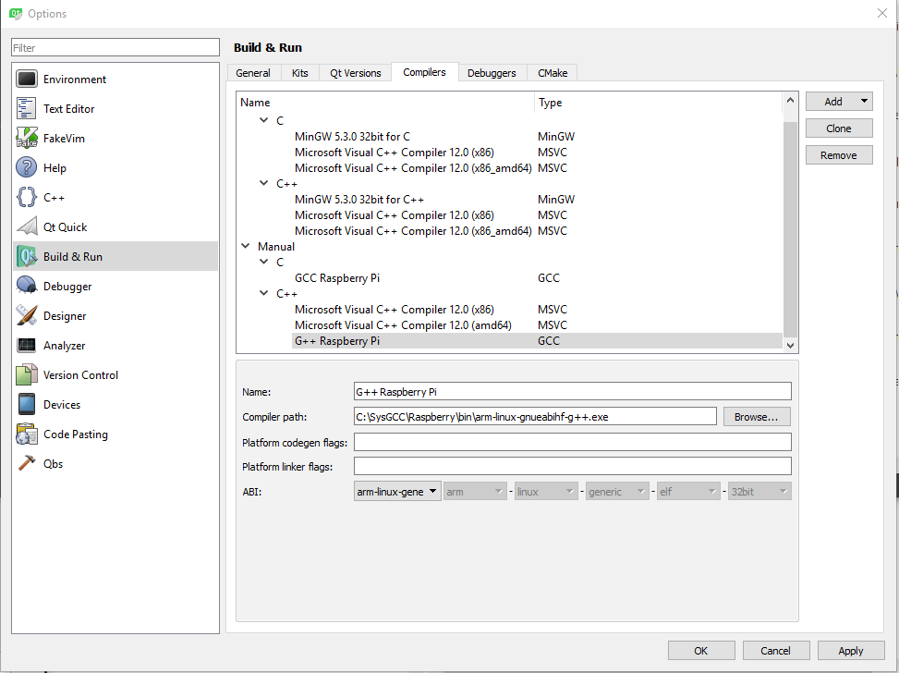Collapse the Manual C++ compilers group
This screenshot has height=673, width=899.
[x=263, y=293]
